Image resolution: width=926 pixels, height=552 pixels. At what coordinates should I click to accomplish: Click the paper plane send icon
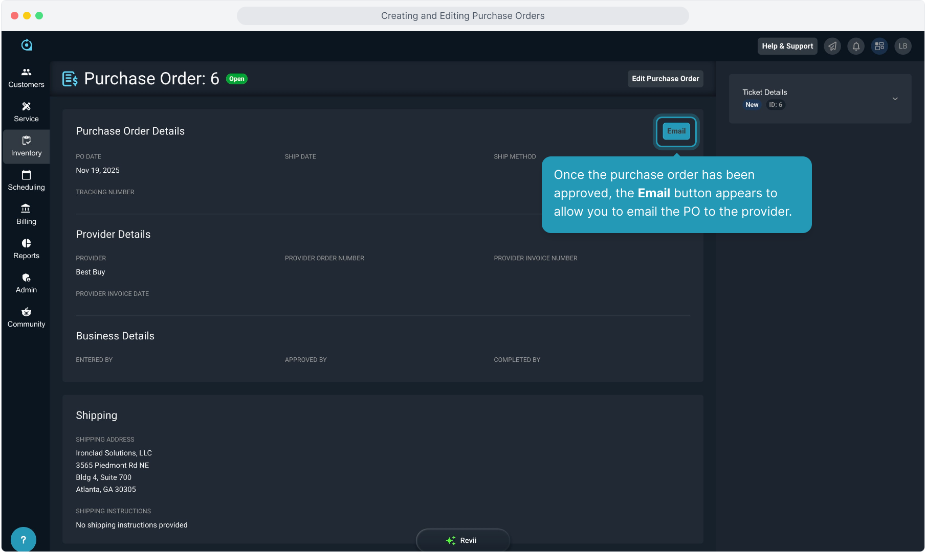click(x=832, y=46)
